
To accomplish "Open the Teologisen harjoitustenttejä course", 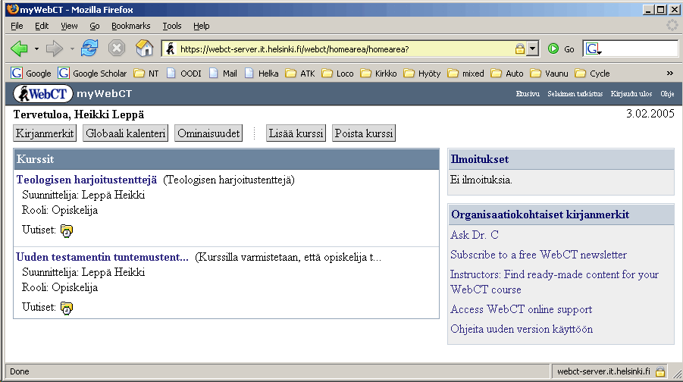I will pos(86,180).
